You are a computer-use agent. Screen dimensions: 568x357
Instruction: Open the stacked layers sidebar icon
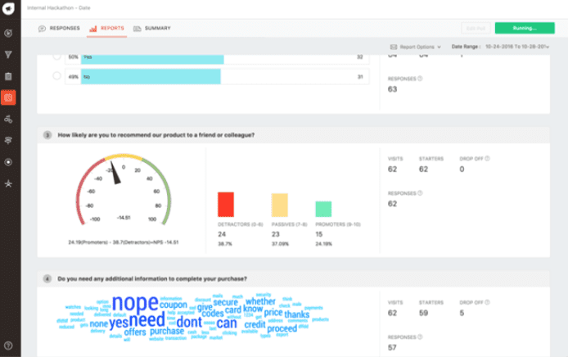[x=8, y=141]
